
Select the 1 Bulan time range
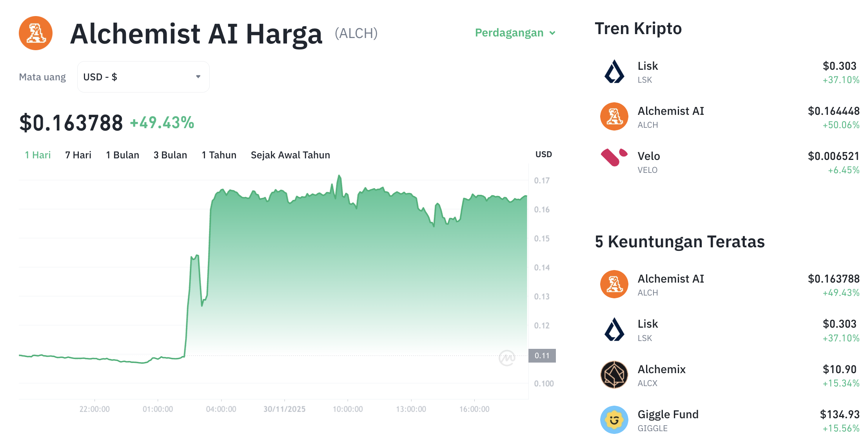122,155
